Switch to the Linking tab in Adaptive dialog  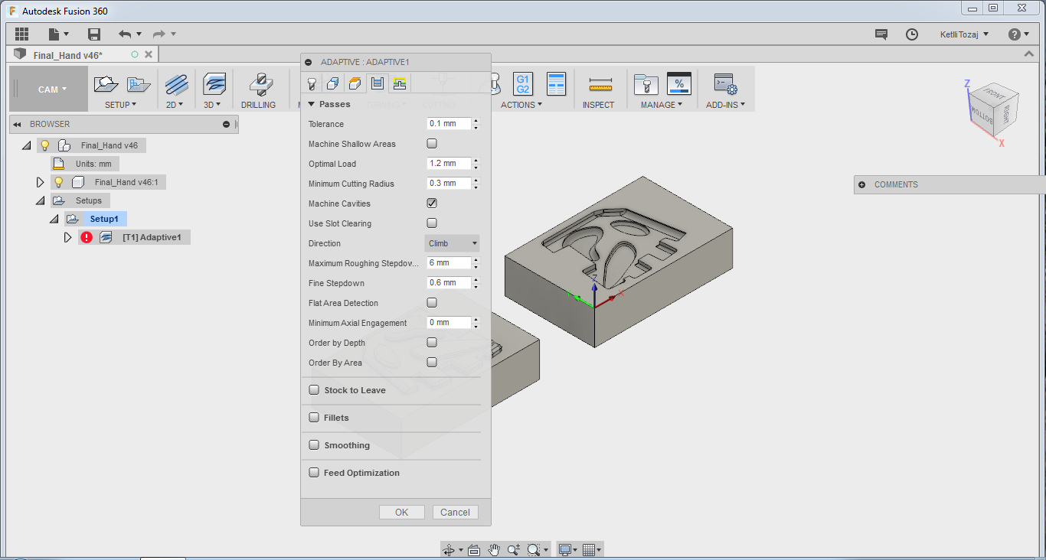tap(399, 83)
